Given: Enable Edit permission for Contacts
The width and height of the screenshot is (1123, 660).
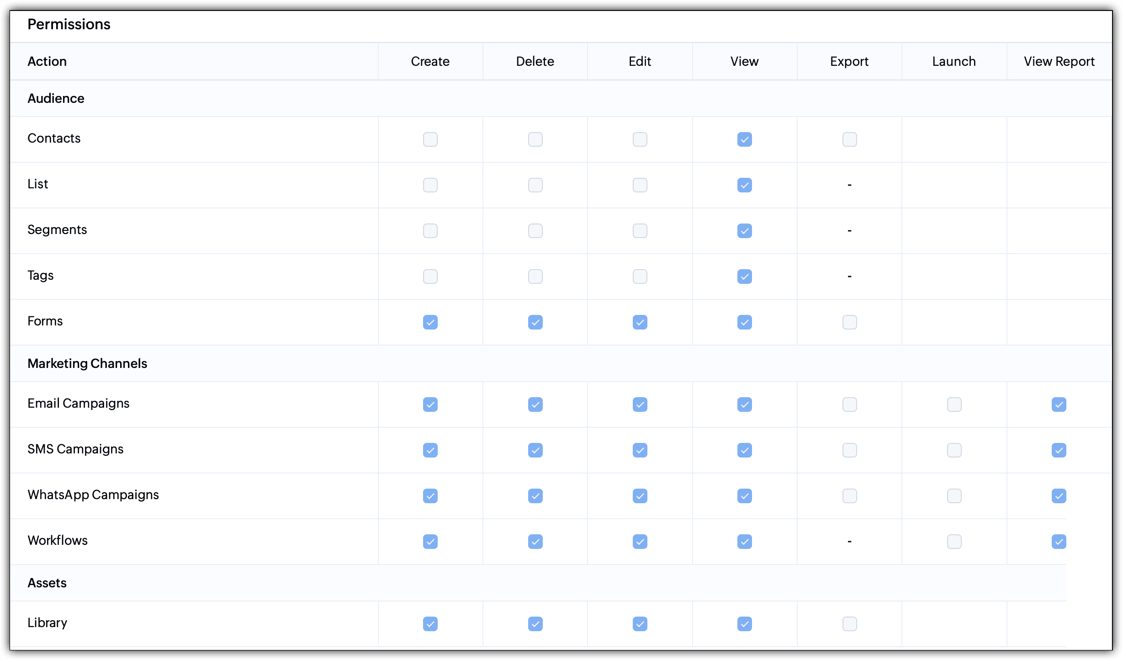Looking at the screenshot, I should coord(640,139).
